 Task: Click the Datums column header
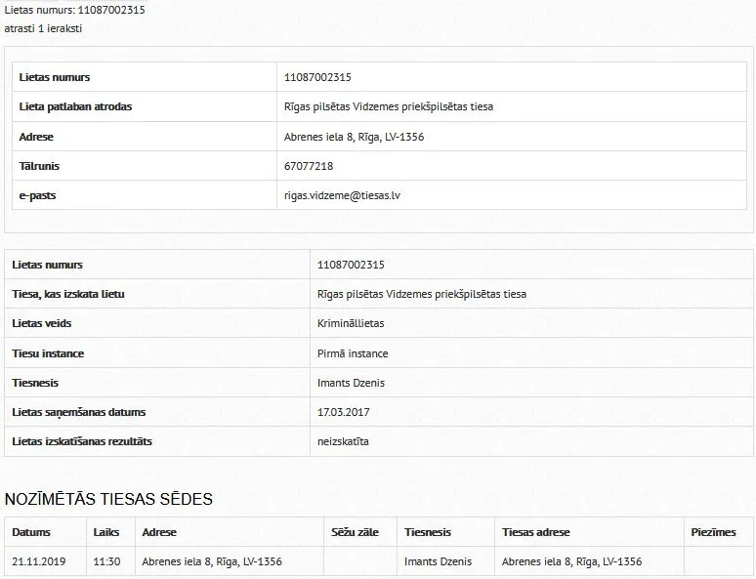click(x=31, y=532)
